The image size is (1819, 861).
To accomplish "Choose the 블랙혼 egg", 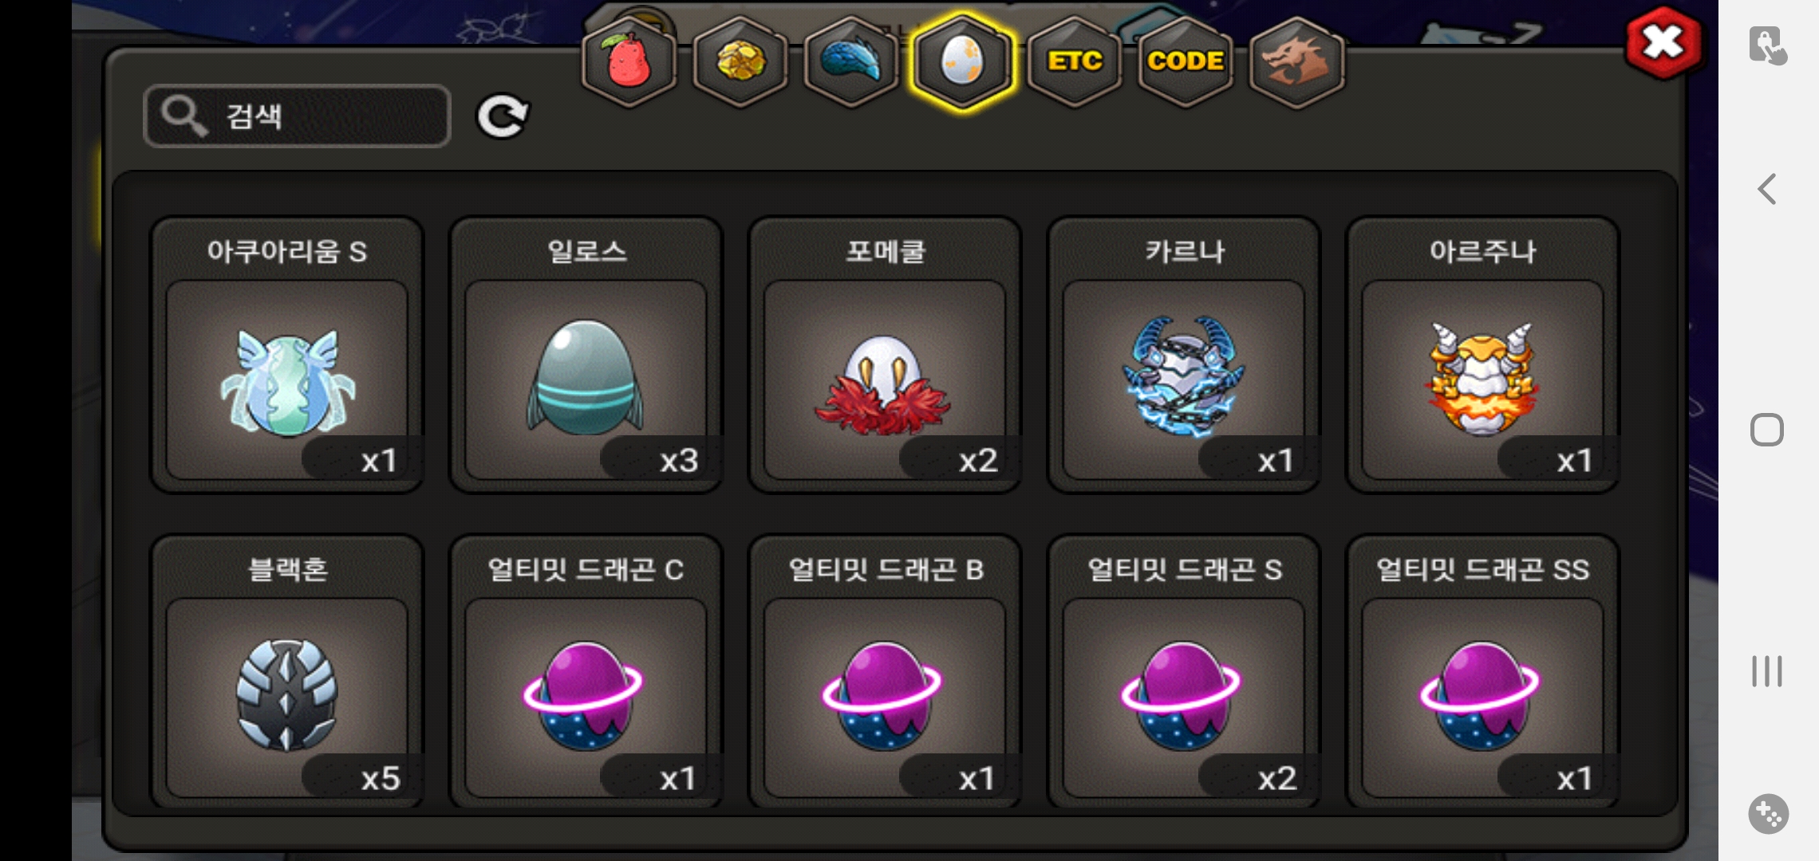I will point(287,672).
